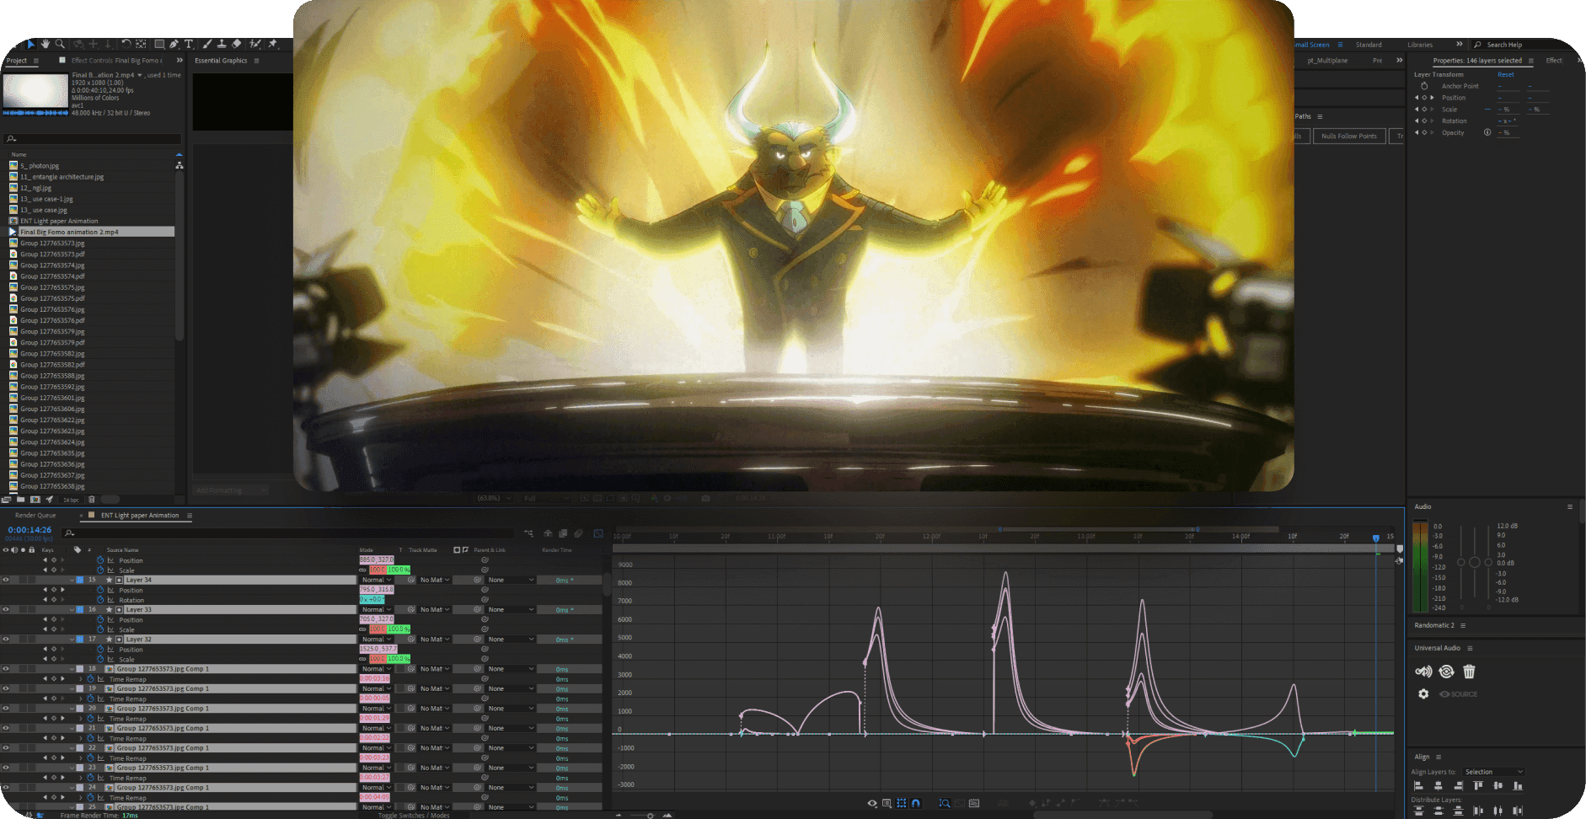The height and width of the screenshot is (819, 1586).
Task: Collapse Layer 34 properties
Action: click(72, 580)
